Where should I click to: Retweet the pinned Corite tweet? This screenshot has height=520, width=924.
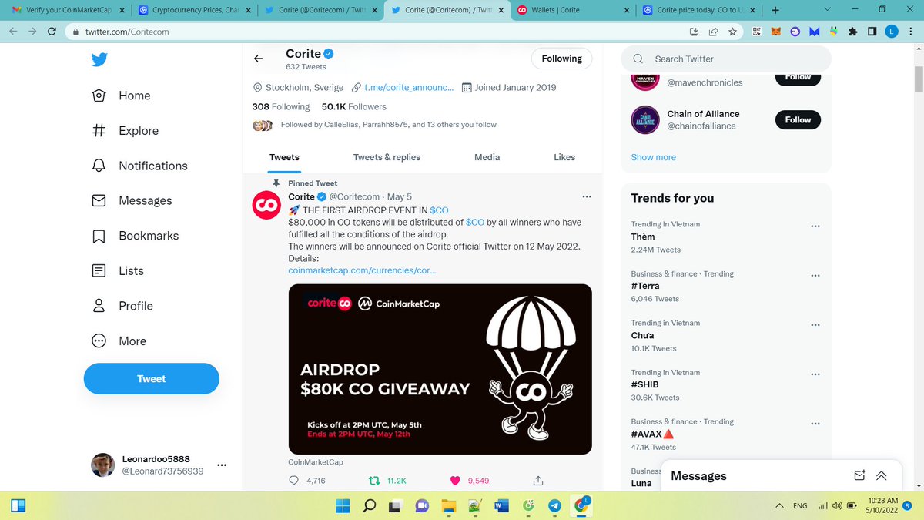(x=375, y=480)
